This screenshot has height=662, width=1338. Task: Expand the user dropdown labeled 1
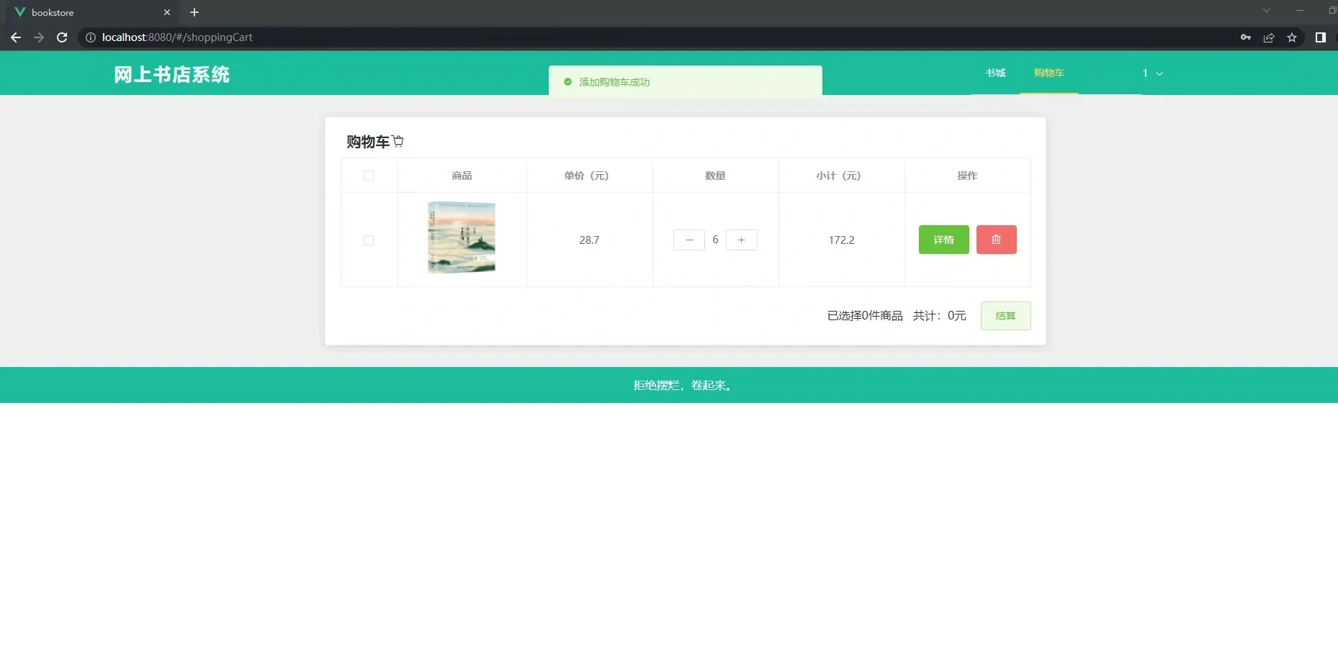pos(1152,73)
